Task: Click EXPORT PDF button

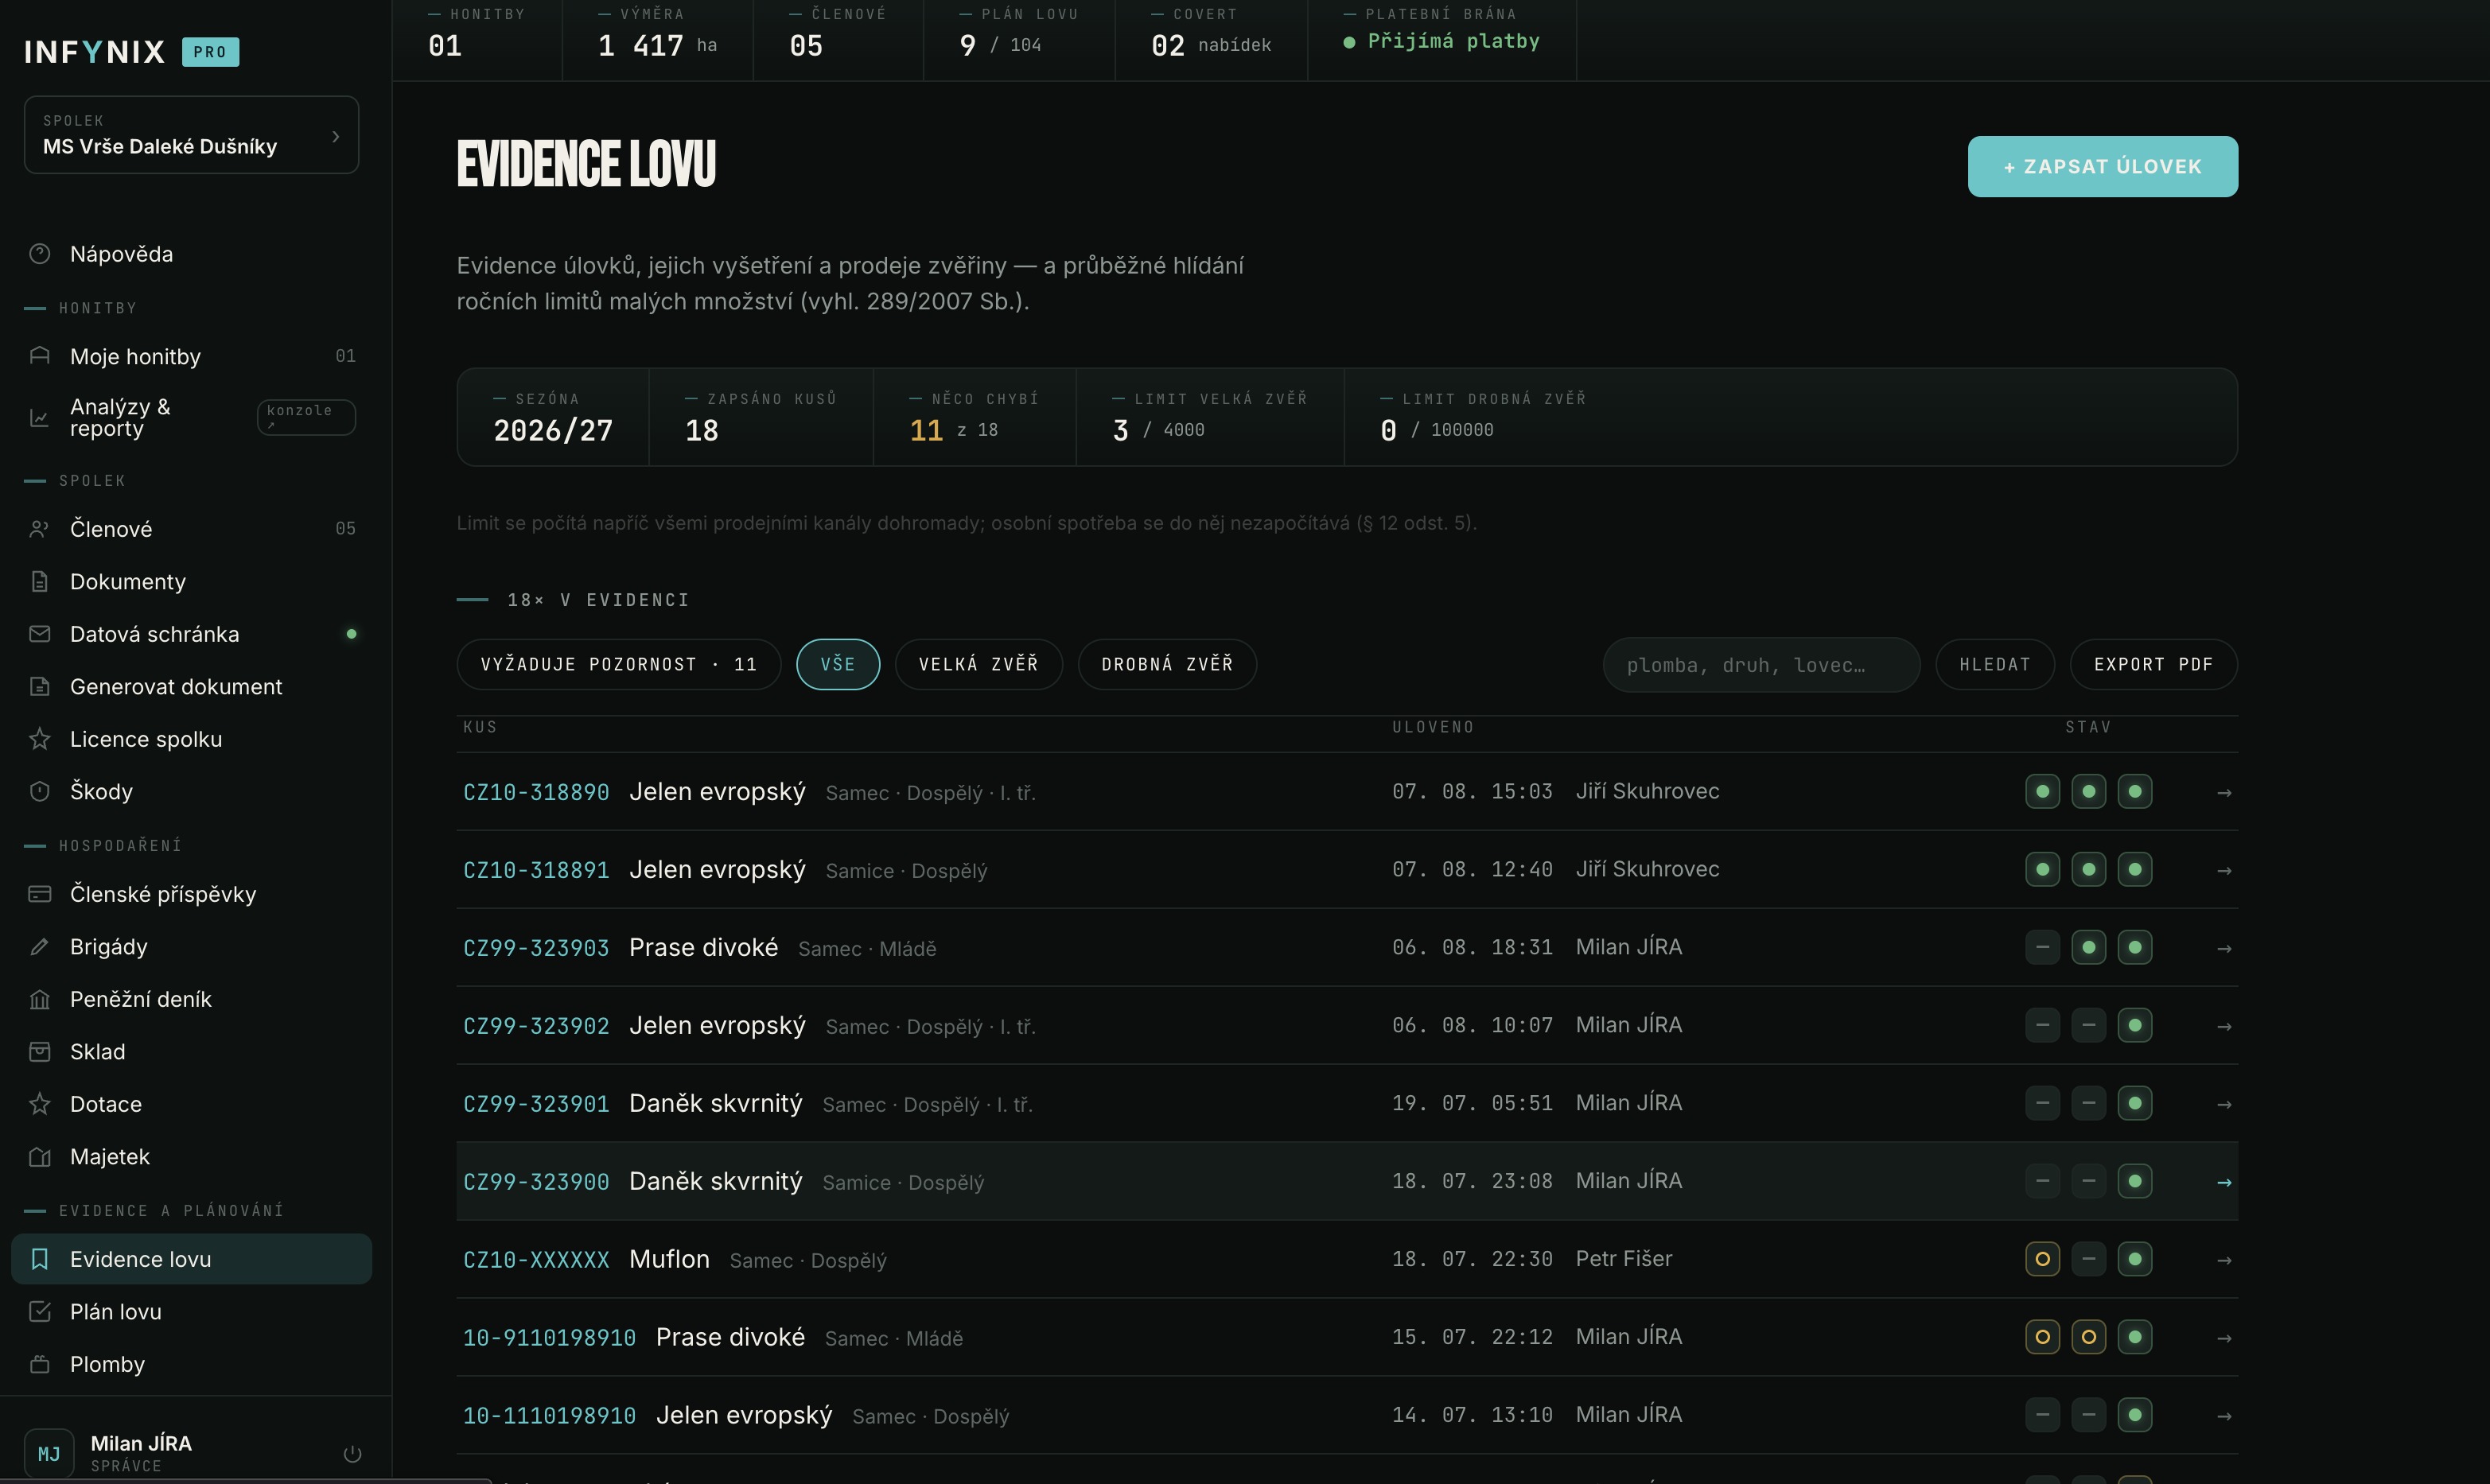Action: pyautogui.click(x=2153, y=664)
